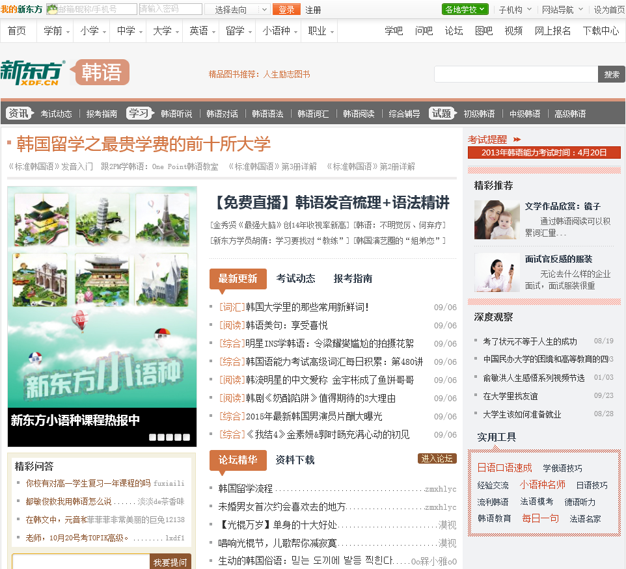Switch to the 报考指南 tab
Screen dimensions: 626x569
353,278
